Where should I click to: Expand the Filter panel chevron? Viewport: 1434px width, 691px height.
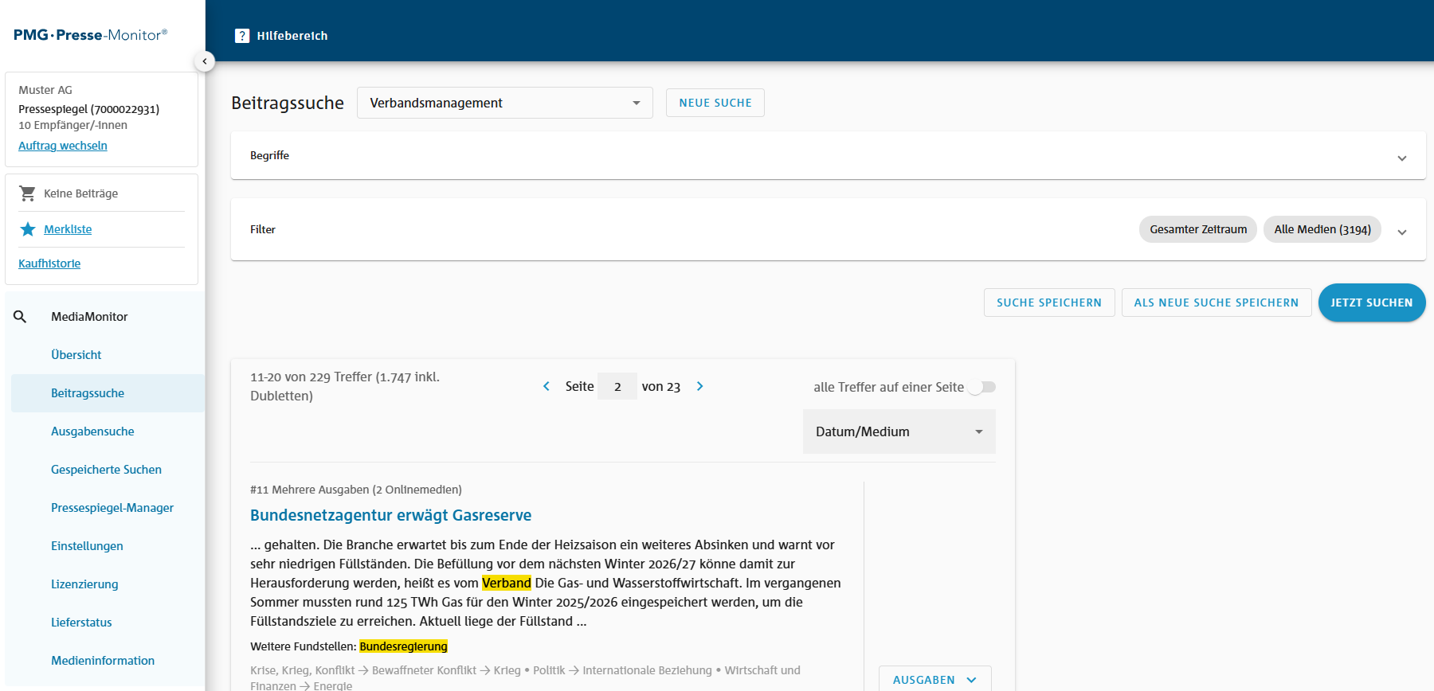1401,232
